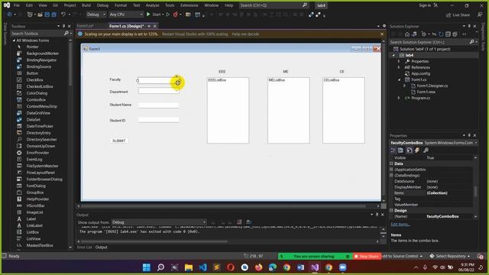Click the Properties button icon in Properties panel
Image resolution: width=489 pixels, height=275 pixels.
(x=410, y=150)
